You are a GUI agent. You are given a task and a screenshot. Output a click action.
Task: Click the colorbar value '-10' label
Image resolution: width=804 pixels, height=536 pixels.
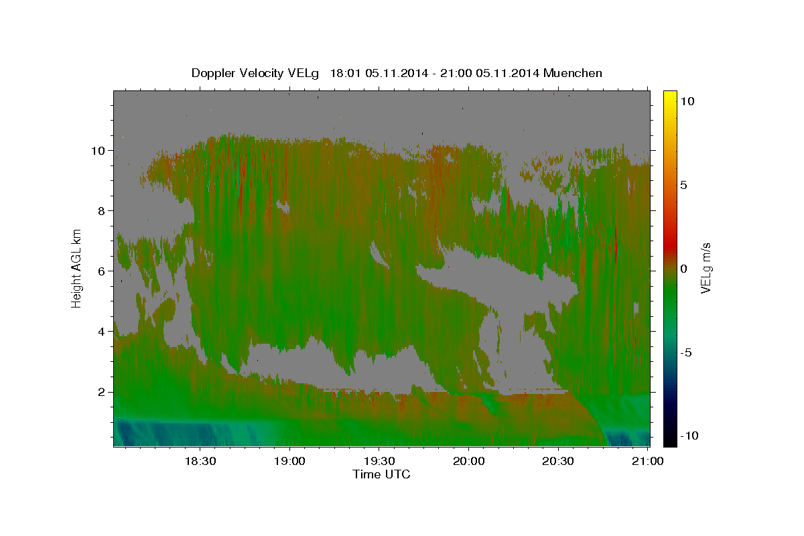[x=689, y=436]
